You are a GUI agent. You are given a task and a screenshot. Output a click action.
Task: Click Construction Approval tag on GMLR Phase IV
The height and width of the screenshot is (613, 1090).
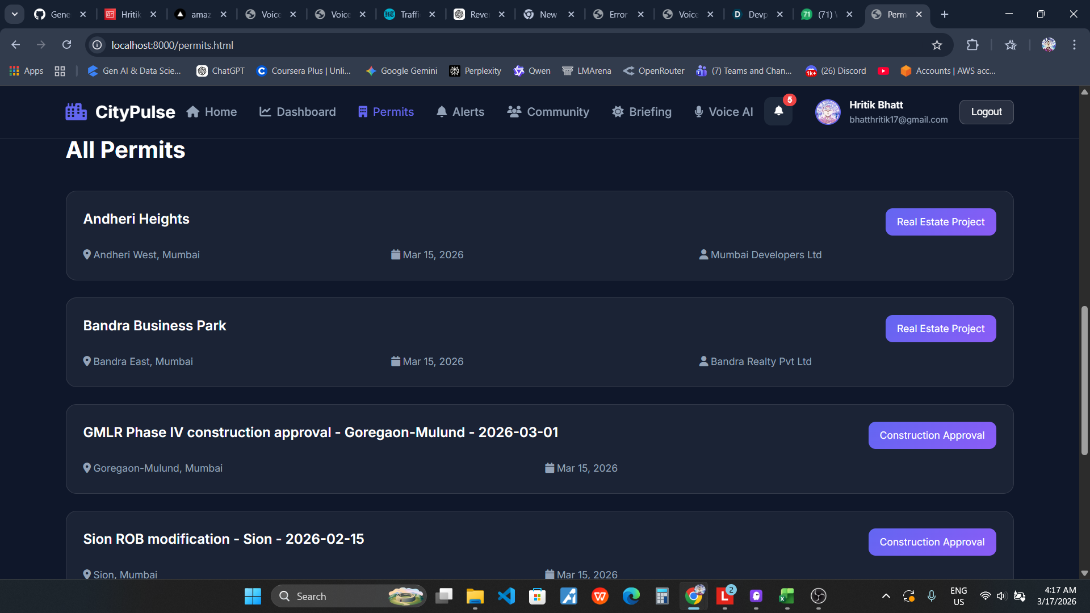click(x=932, y=435)
